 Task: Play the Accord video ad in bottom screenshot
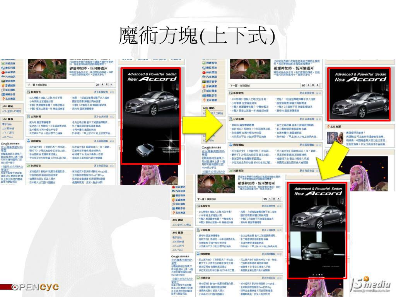click(313, 275)
